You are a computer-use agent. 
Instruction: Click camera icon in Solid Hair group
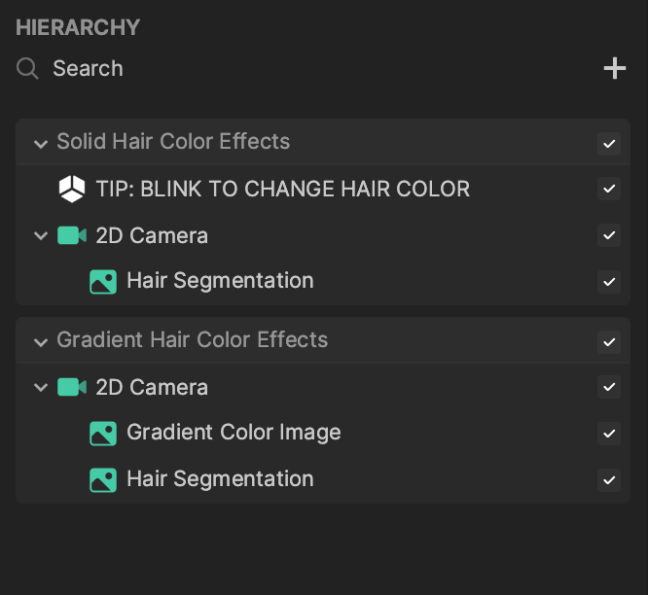[x=72, y=235]
